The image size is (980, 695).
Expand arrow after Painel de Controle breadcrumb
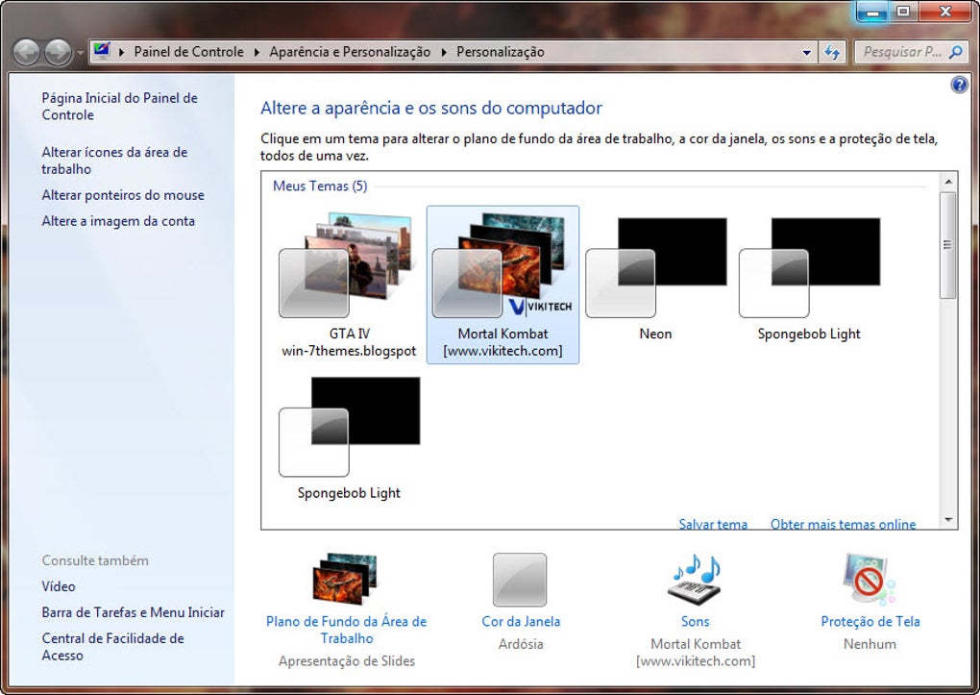[257, 52]
